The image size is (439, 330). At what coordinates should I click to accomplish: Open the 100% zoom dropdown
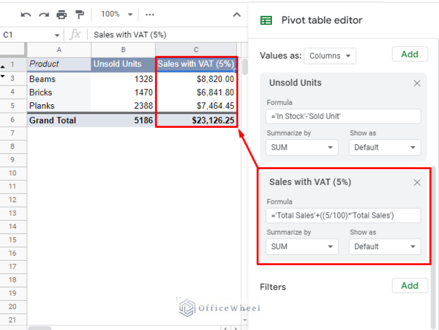coord(116,14)
